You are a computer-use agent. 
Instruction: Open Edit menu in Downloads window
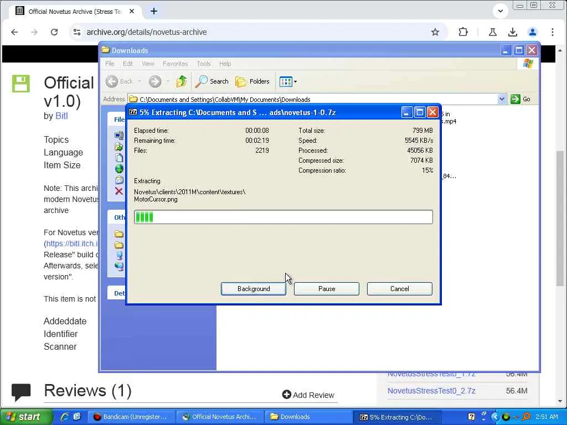(x=128, y=64)
